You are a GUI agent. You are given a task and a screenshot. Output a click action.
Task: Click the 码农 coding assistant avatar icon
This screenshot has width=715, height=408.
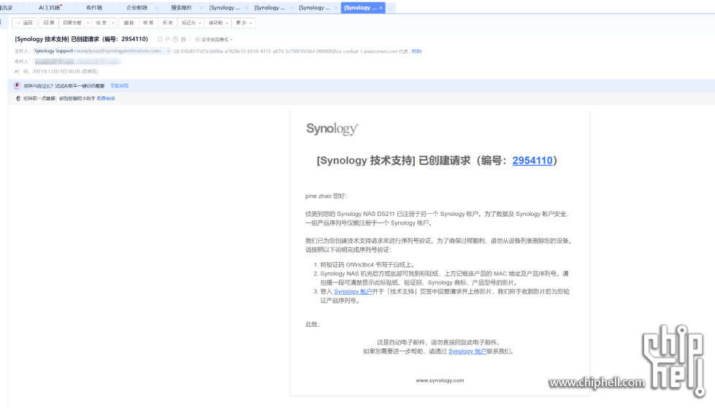(x=18, y=99)
